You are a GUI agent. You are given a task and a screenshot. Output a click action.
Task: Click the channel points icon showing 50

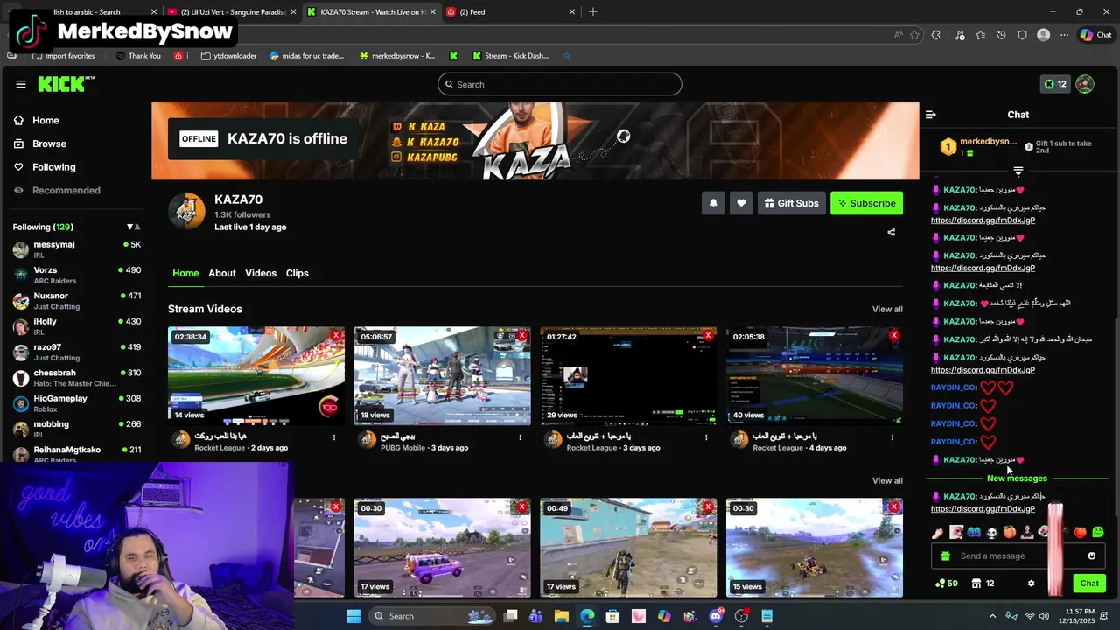tap(947, 584)
